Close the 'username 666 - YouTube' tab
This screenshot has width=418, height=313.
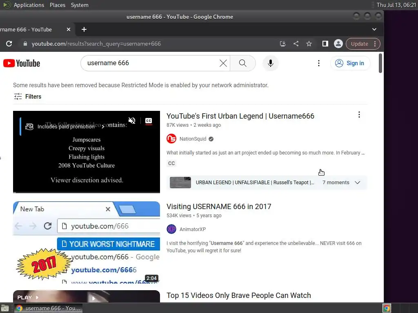click(x=69, y=29)
